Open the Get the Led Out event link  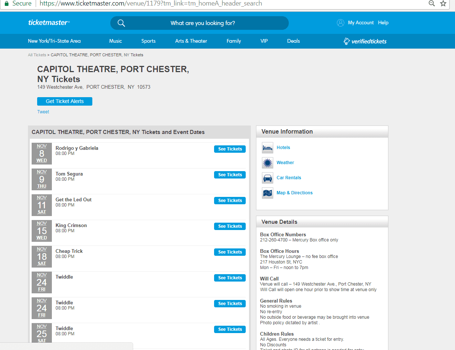pyautogui.click(x=74, y=199)
